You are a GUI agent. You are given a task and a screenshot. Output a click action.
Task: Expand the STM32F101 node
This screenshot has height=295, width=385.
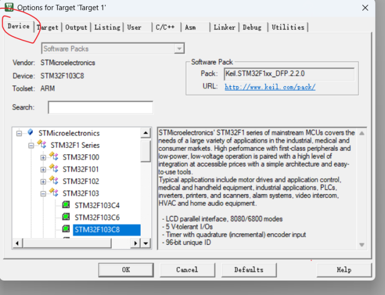pyautogui.click(x=43, y=169)
